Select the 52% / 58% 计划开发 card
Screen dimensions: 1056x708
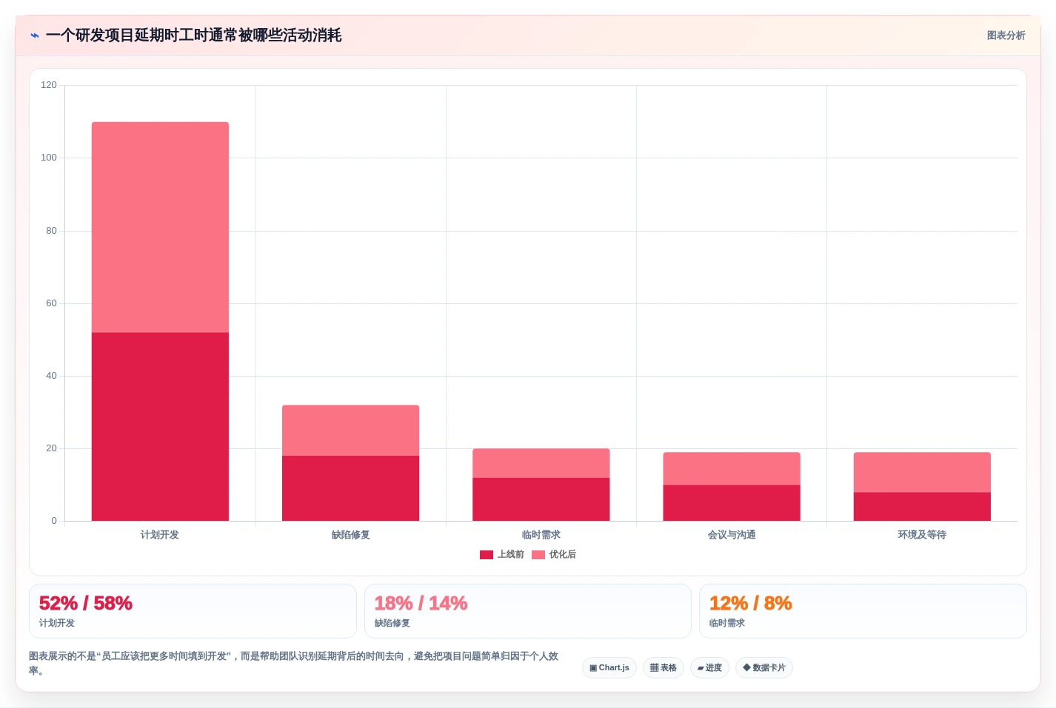193,611
